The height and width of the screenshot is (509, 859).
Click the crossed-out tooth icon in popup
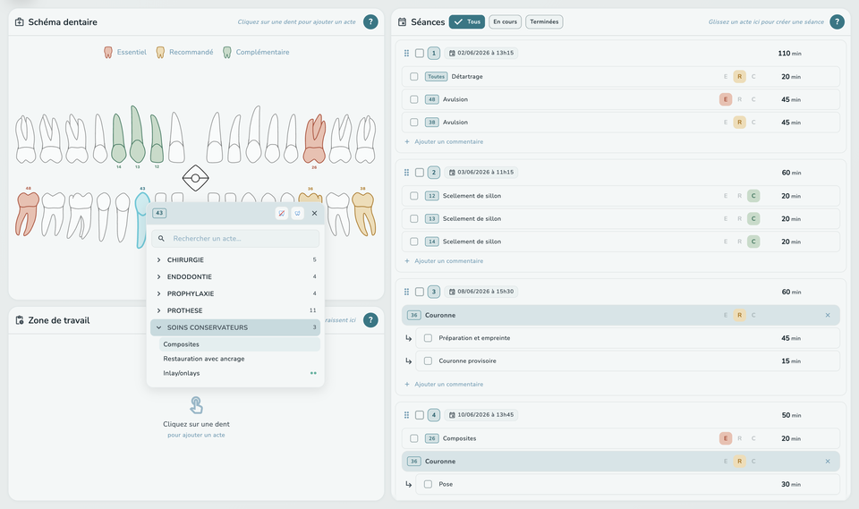tap(282, 213)
